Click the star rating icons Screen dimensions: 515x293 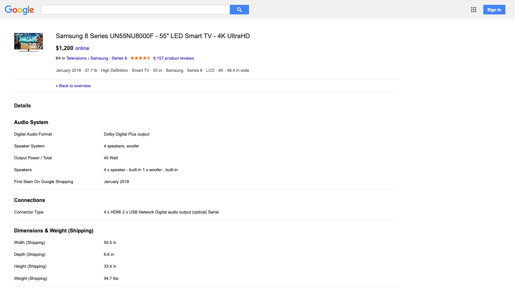click(x=140, y=58)
